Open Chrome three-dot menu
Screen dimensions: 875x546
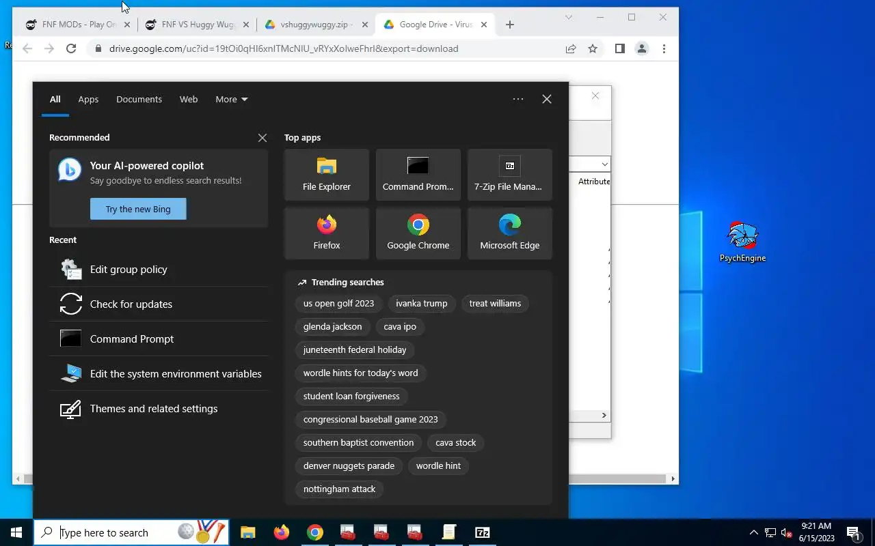(x=664, y=48)
